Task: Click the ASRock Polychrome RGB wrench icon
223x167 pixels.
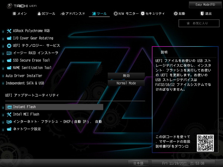Action: (x=9, y=31)
